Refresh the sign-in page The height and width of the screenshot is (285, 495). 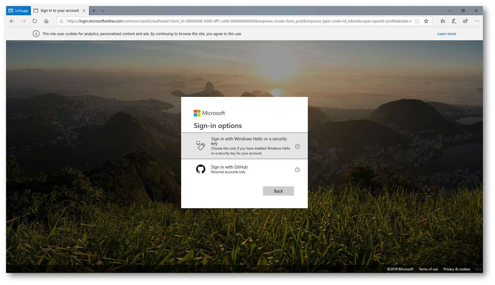click(x=35, y=21)
